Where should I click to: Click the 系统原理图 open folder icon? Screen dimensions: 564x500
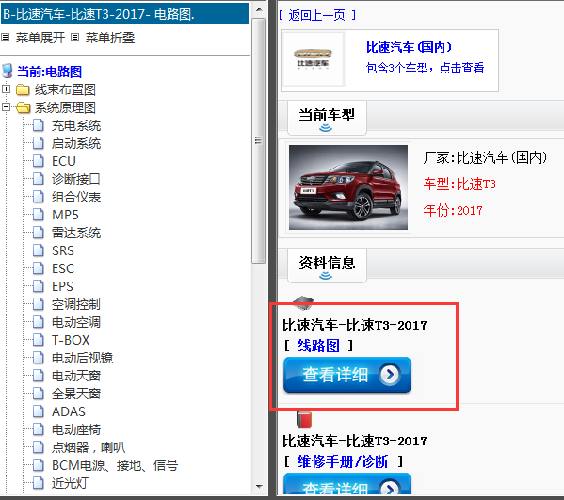tap(23, 107)
